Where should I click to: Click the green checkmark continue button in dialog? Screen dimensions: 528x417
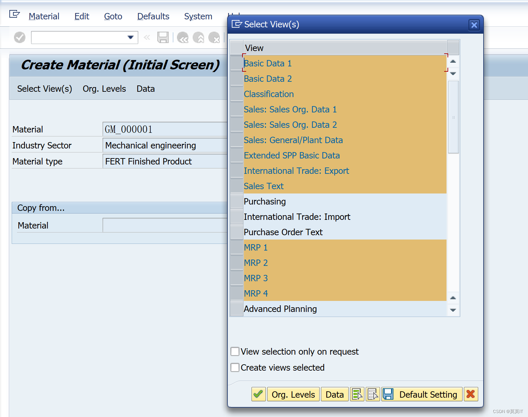(x=258, y=394)
